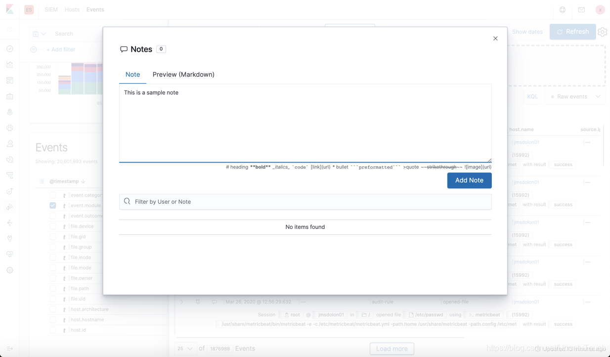Open the Preview (Markdown) tab
The height and width of the screenshot is (357, 610).
click(x=183, y=75)
